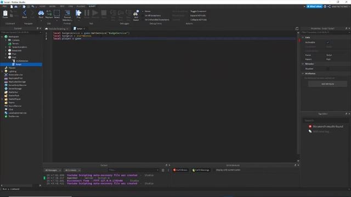Click the Format Selection icon
Viewport: 351px width, 197px height.
click(67, 13)
